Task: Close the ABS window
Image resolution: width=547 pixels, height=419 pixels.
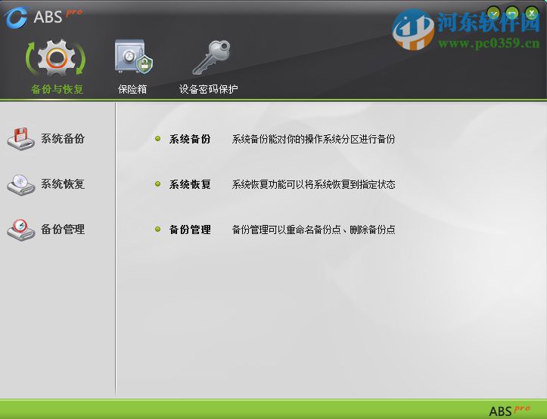Action: click(532, 14)
